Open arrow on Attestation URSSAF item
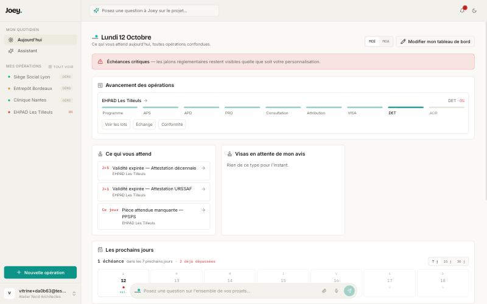The width and height of the screenshot is (487, 304). click(203, 188)
